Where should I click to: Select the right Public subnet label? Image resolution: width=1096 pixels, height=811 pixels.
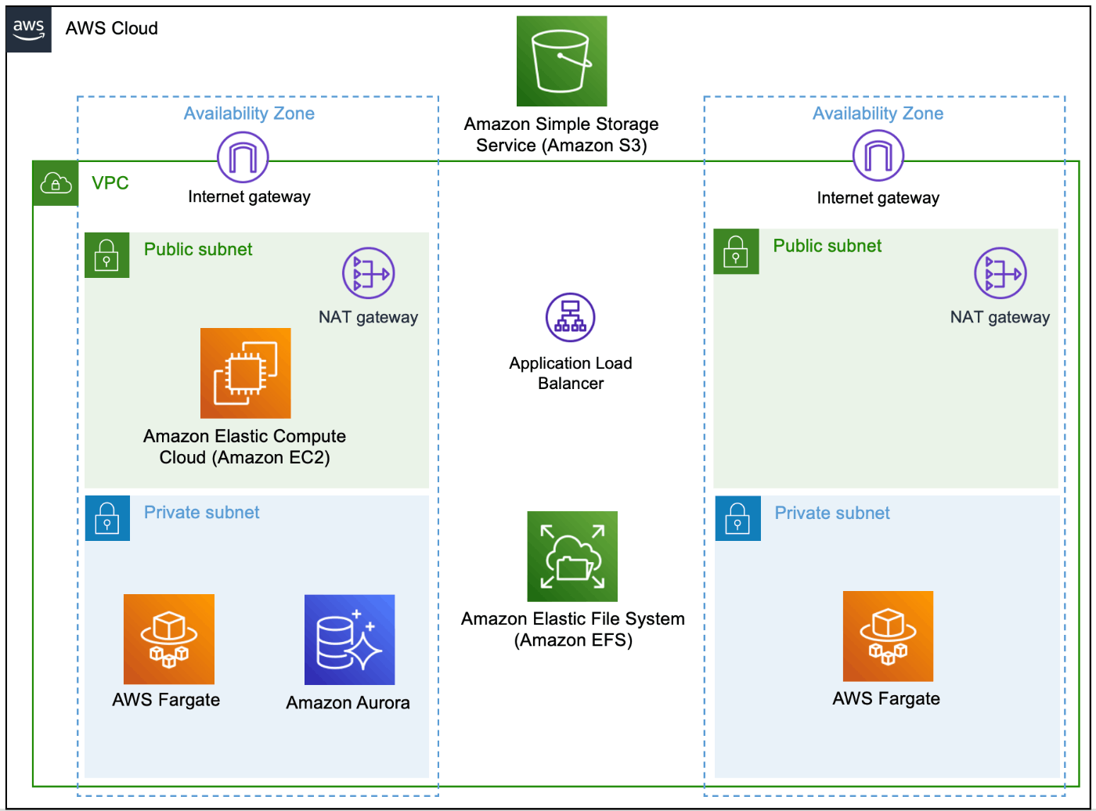(827, 245)
